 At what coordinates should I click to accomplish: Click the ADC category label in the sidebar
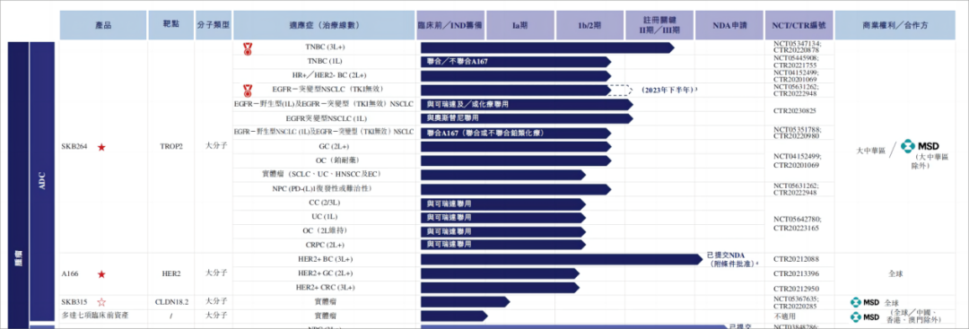[43, 180]
